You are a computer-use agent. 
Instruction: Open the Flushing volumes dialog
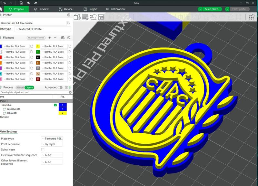[36, 37]
